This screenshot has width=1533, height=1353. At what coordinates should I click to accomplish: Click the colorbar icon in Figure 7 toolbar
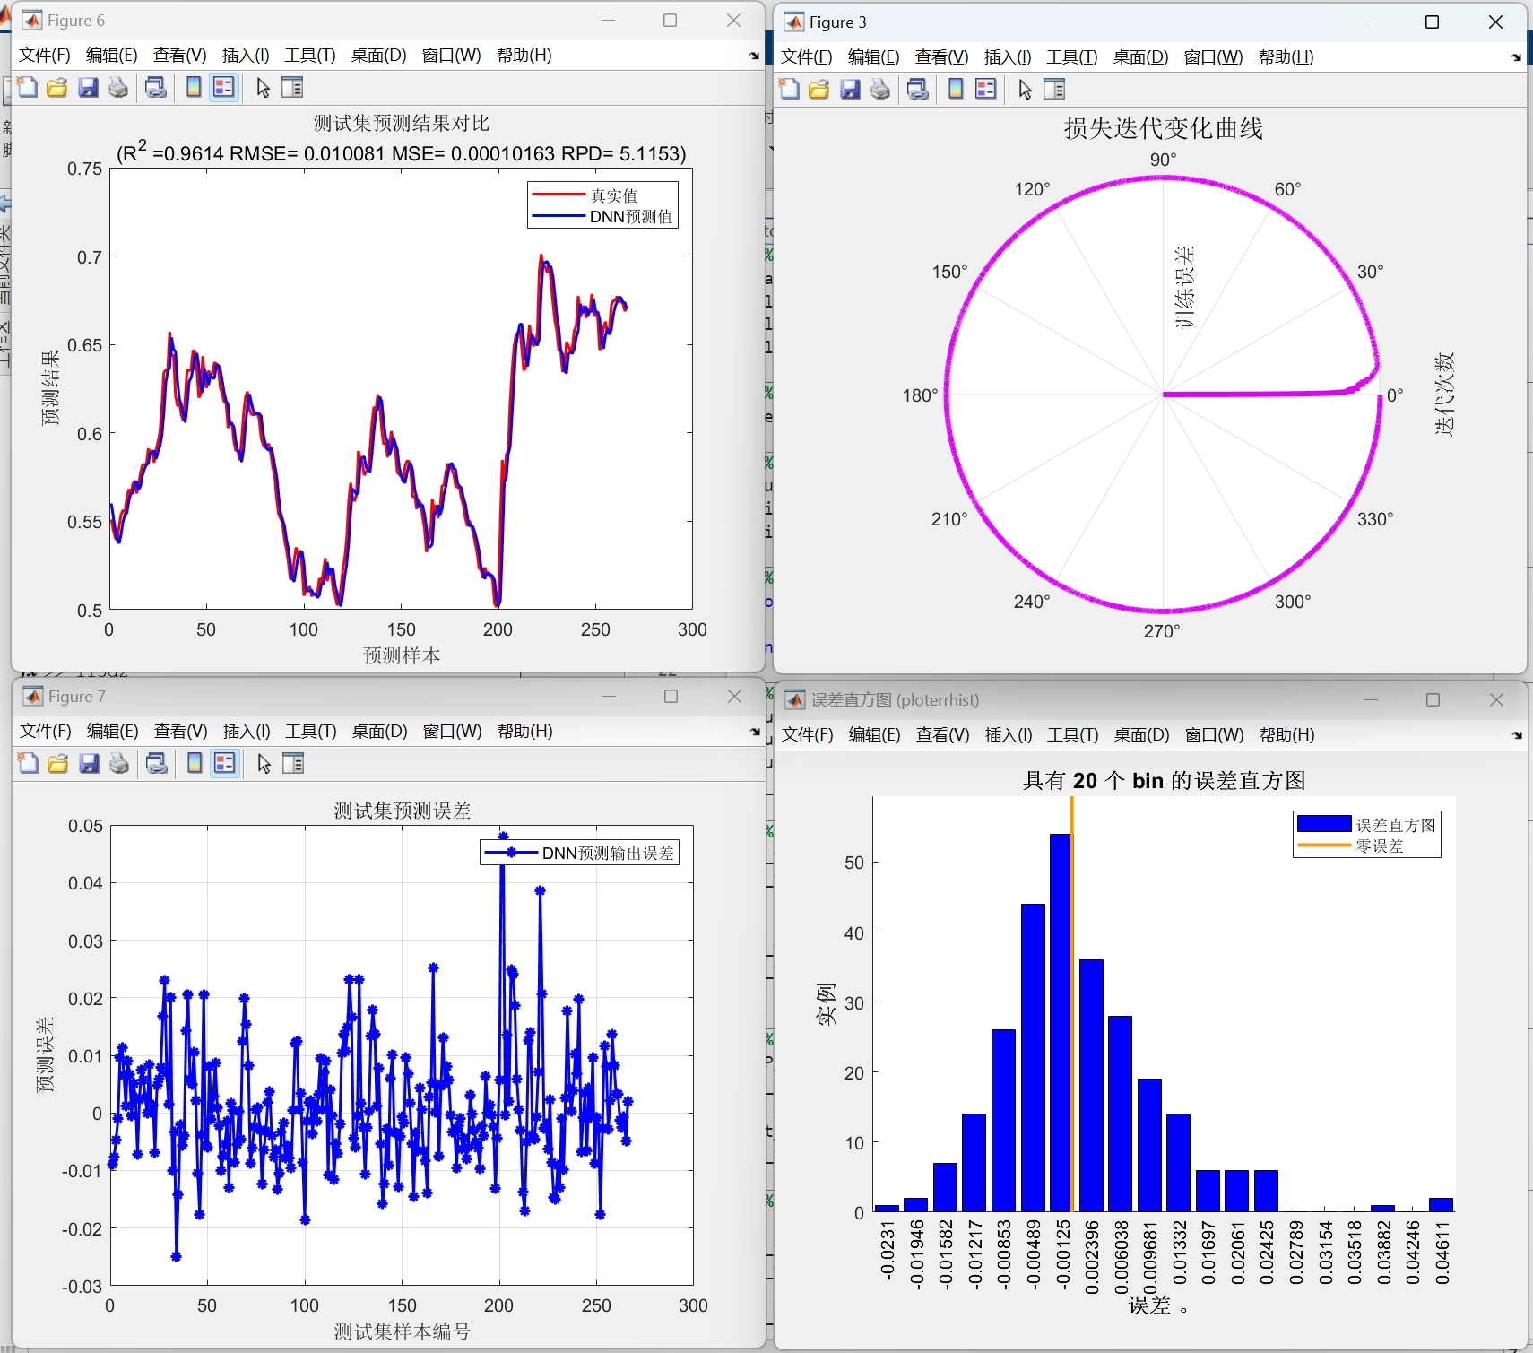tap(193, 763)
